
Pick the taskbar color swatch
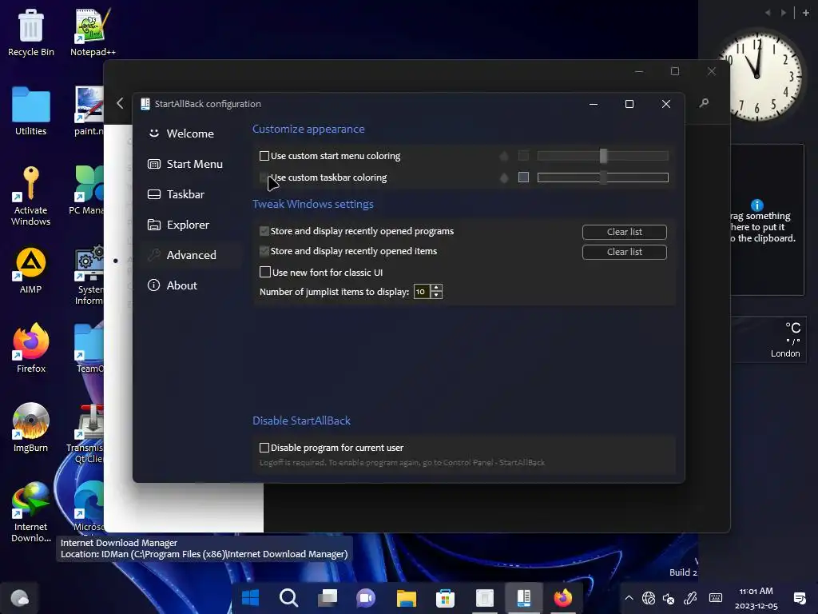click(x=523, y=177)
